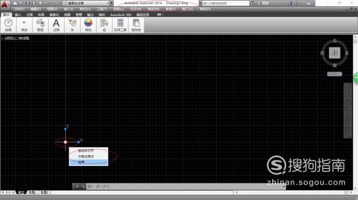Open the 工具(T) menu

pyautogui.click(x=102, y=9)
